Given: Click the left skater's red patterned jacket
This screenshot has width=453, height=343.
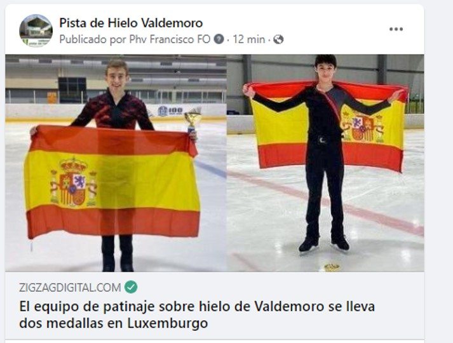Looking at the screenshot, I should pyautogui.click(x=112, y=111).
